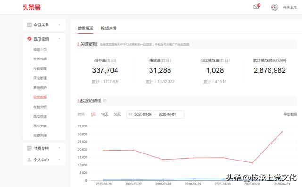302x187 pixels.
Task: Open 收益分析 page
Action: coord(40,107)
